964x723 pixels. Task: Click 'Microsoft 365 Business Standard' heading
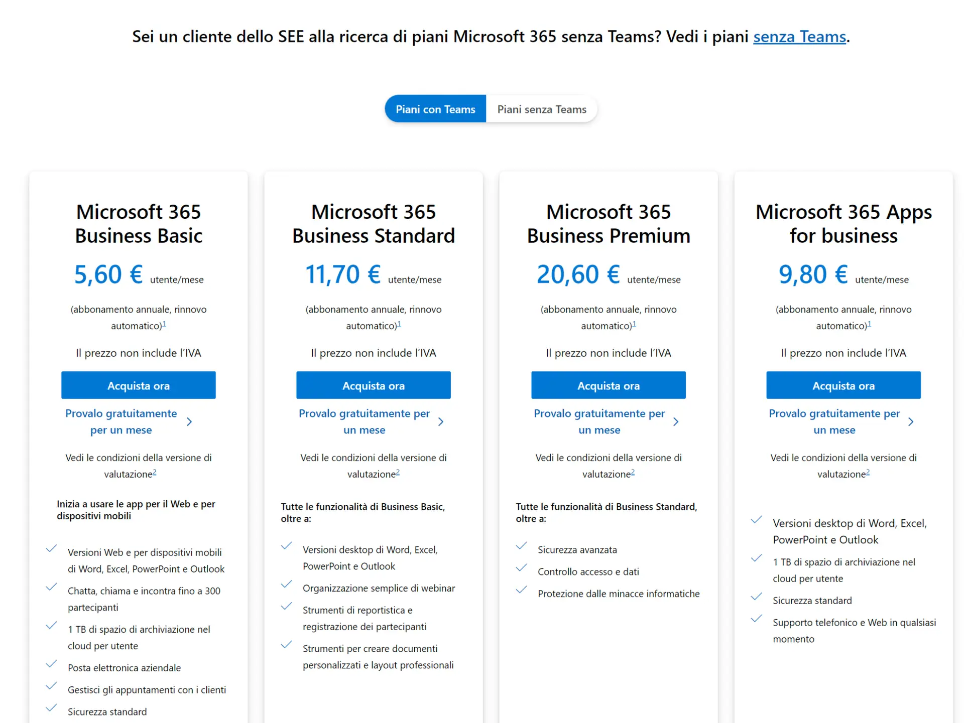click(374, 224)
